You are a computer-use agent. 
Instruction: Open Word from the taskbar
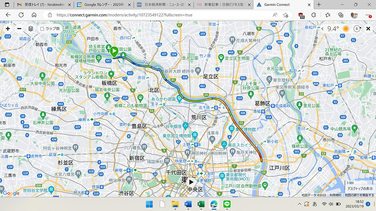click(x=188, y=204)
